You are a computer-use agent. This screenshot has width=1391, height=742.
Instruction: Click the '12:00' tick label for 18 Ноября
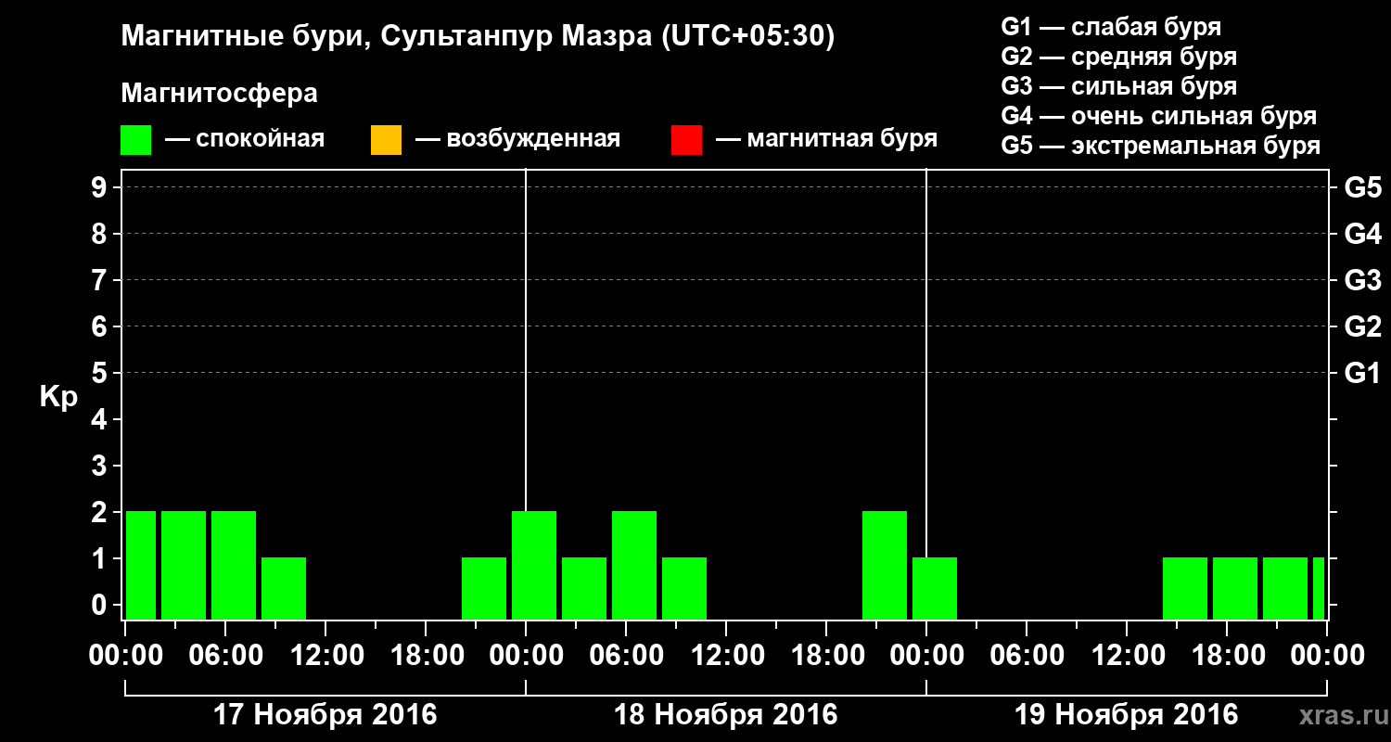coord(726,656)
